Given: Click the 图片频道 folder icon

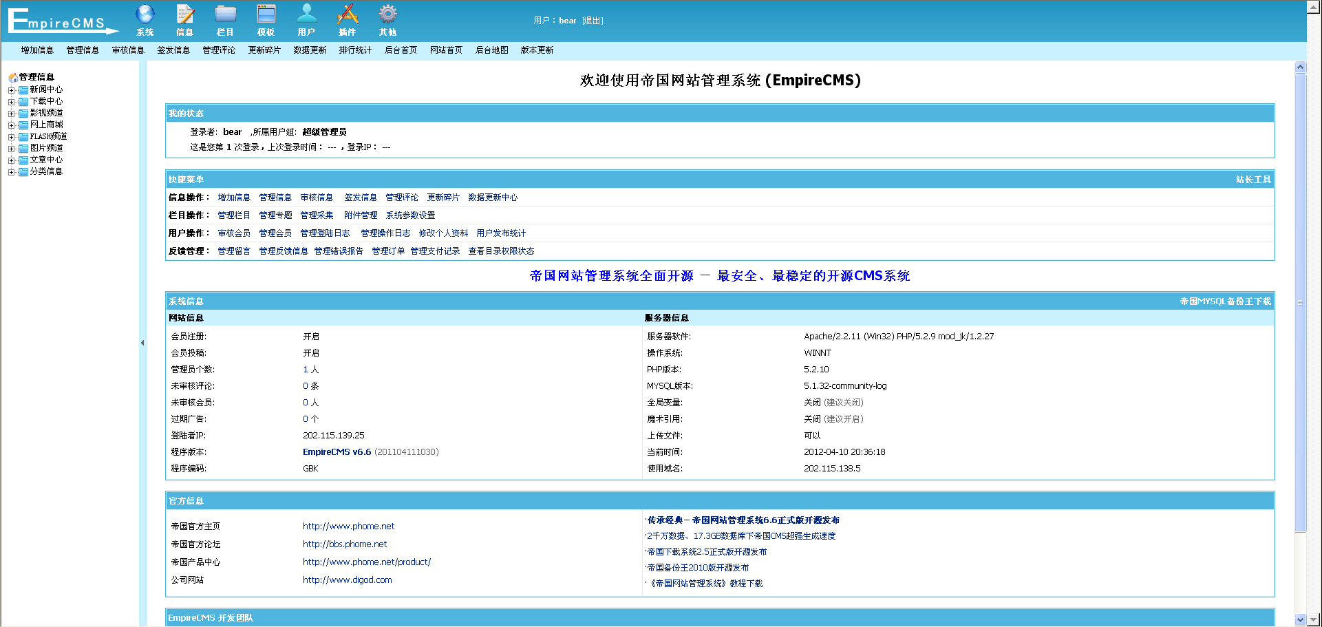Looking at the screenshot, I should tap(23, 148).
